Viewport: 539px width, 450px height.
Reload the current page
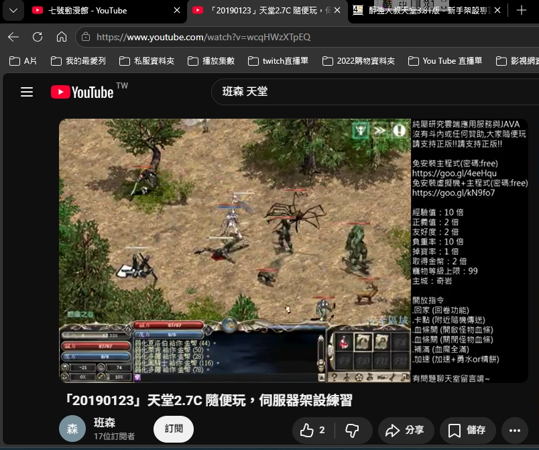38,37
